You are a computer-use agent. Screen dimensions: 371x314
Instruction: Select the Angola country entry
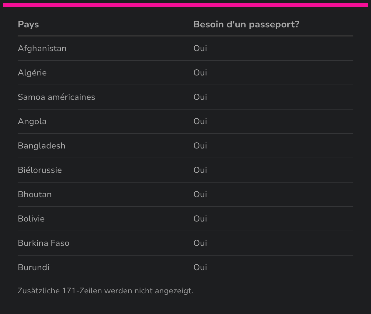pos(32,121)
